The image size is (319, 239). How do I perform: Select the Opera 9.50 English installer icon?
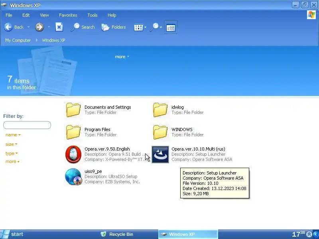[x=73, y=154]
